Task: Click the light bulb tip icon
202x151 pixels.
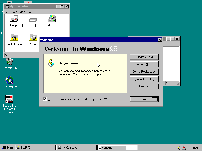Action: point(51,63)
